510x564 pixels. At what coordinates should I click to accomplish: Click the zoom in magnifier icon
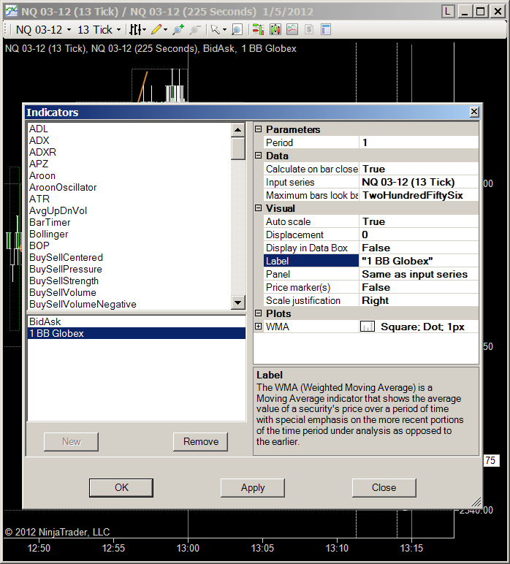tap(178, 29)
